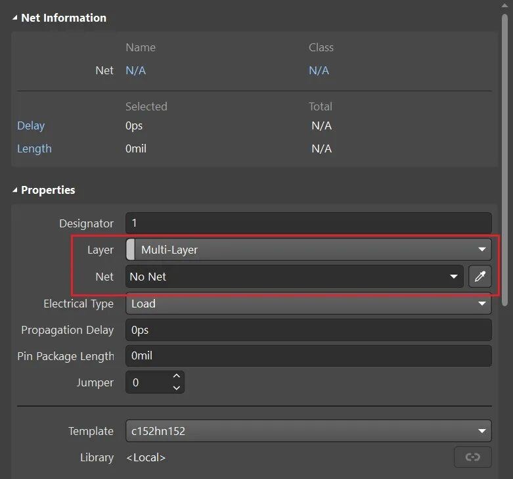Click the Jumper number field
This screenshot has height=479, width=513.
pos(146,382)
